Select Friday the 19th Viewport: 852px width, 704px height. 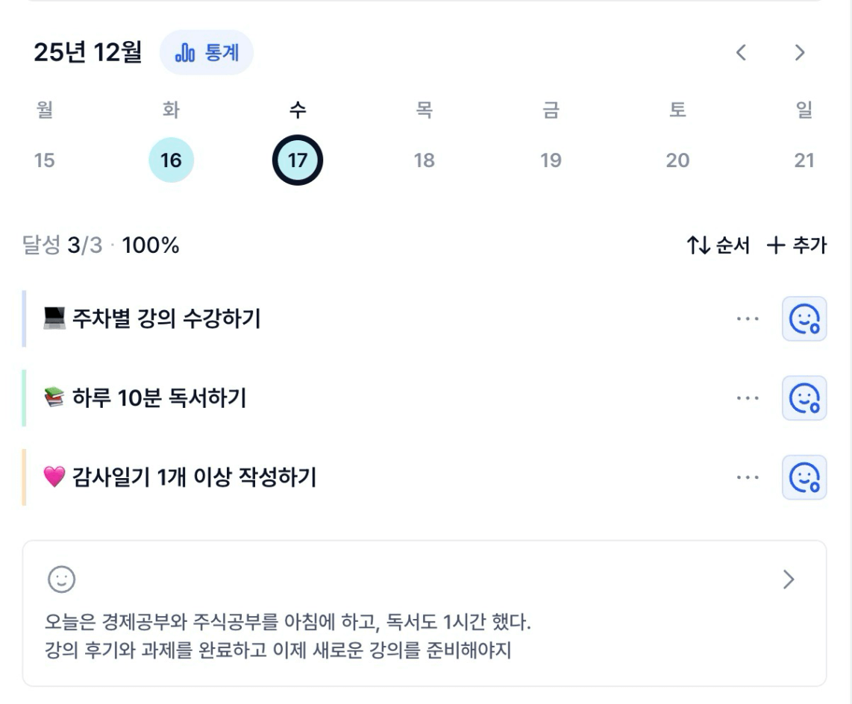point(551,160)
